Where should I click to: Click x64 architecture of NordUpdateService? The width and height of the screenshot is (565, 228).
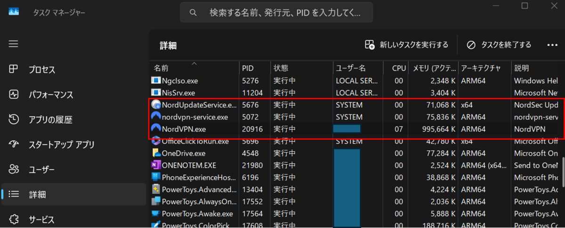pos(467,104)
